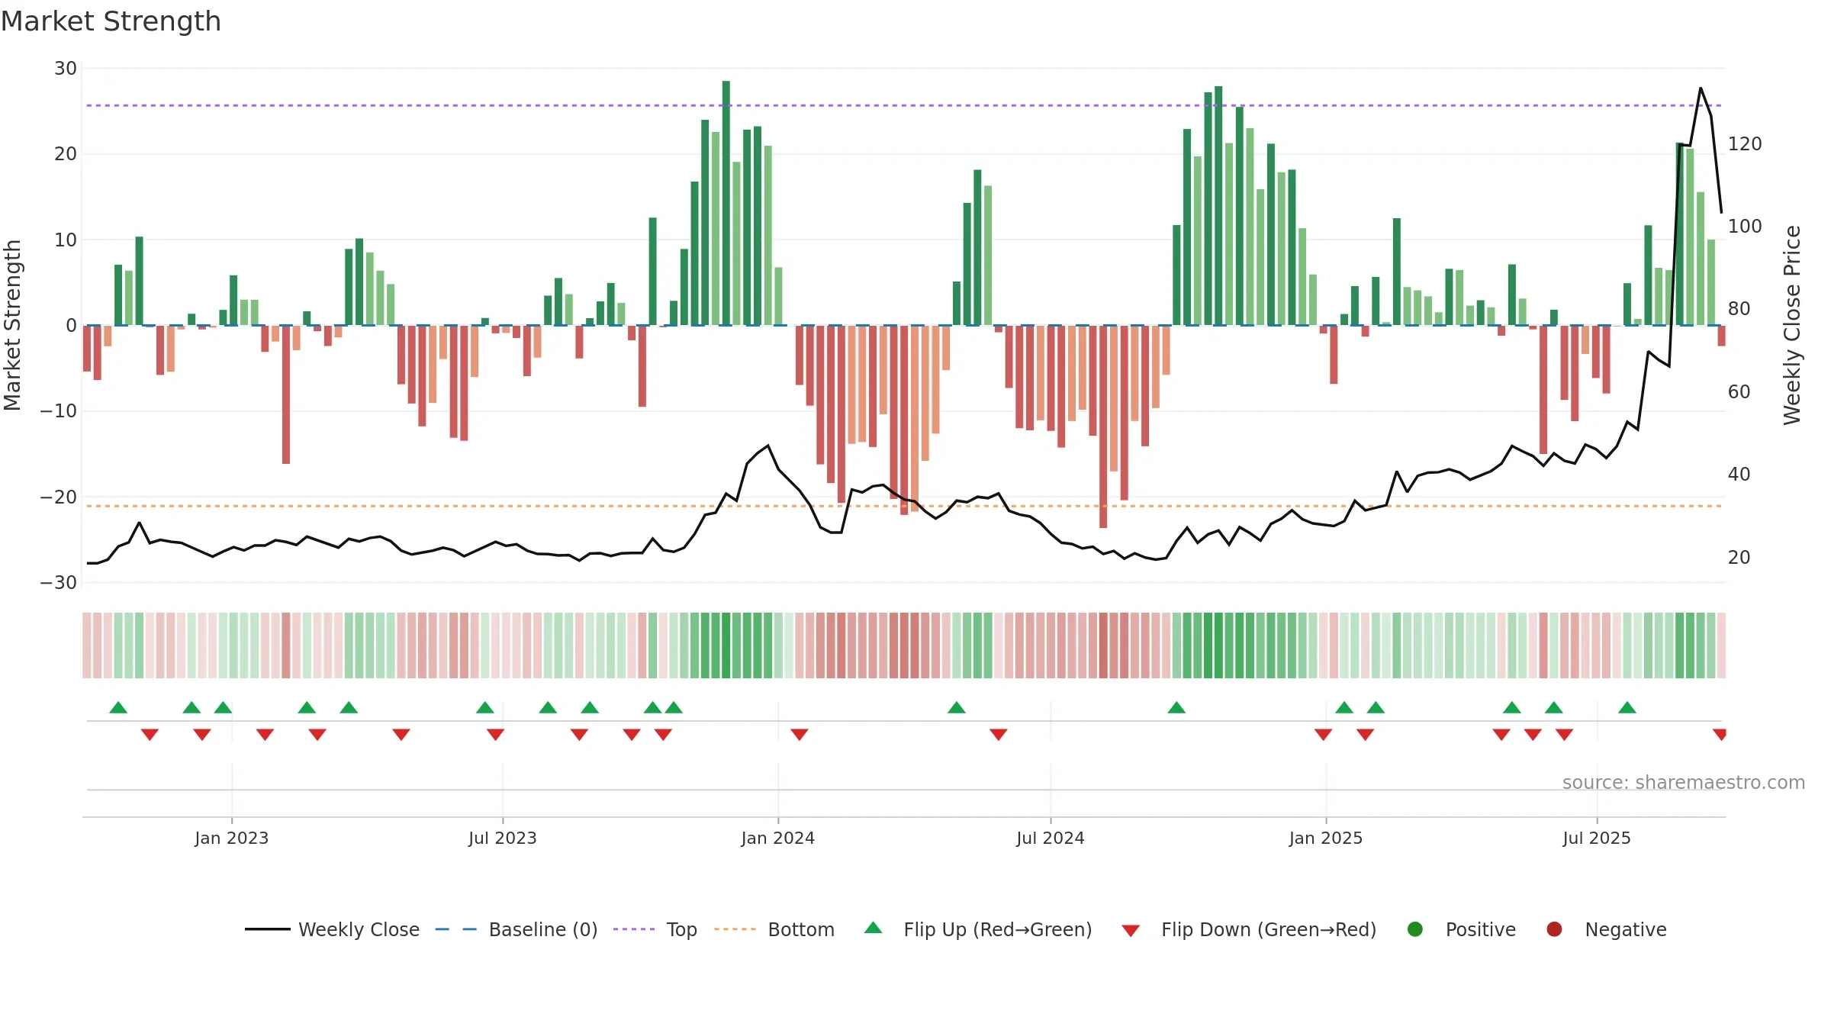Click the source: sharemaestro.com text

pos(1684,782)
